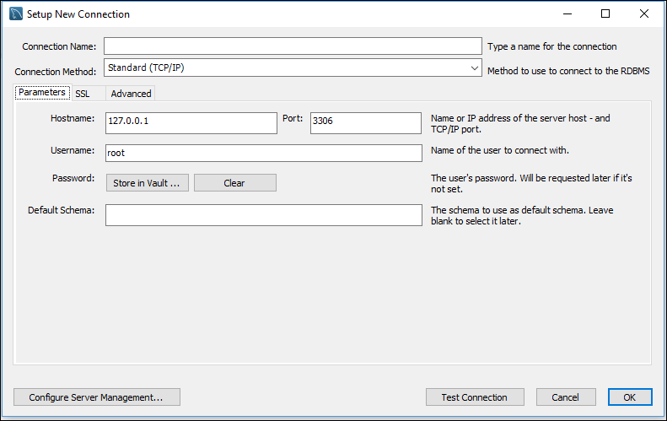The height and width of the screenshot is (421, 667).
Task: Click the 'Name of the user to connect with' text
Action: point(500,150)
